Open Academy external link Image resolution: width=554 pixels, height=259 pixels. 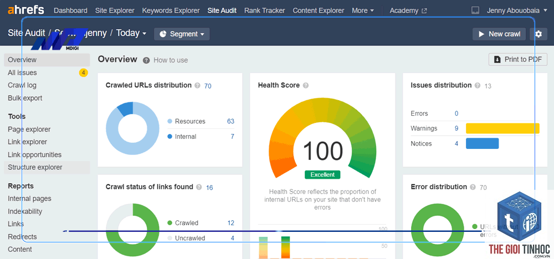408,11
